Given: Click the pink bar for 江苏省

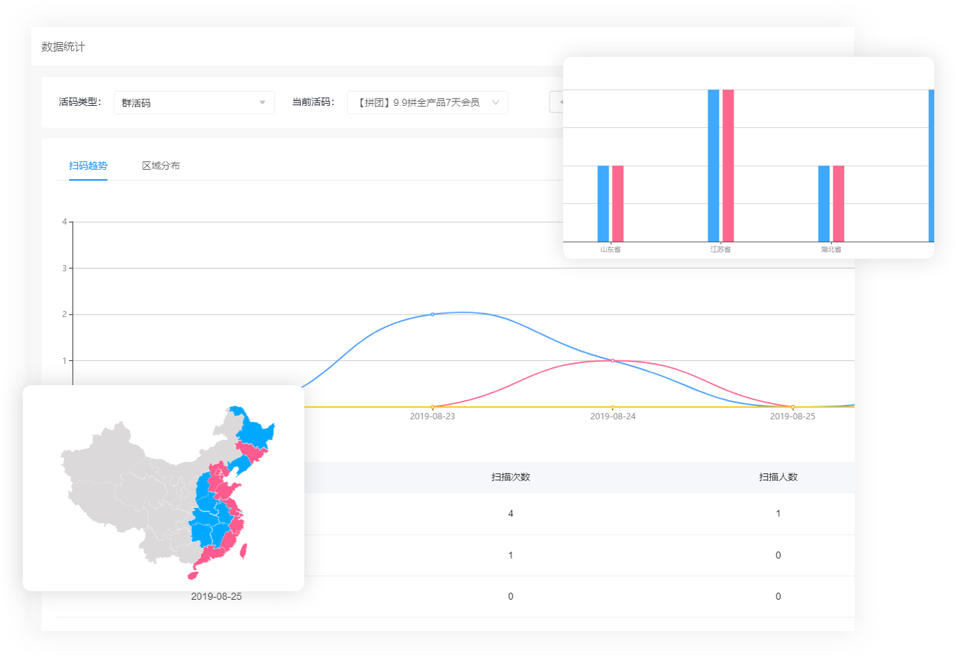Looking at the screenshot, I should tap(728, 165).
